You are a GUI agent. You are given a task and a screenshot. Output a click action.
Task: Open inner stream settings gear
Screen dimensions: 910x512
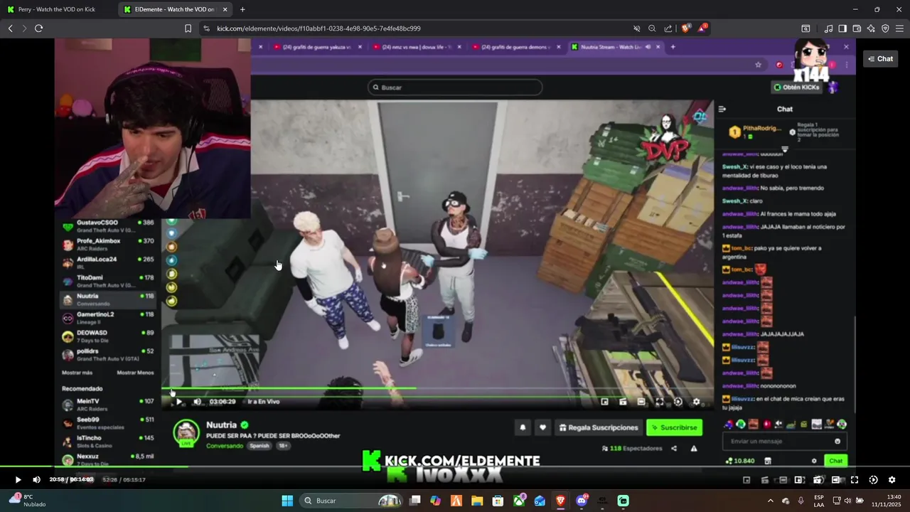[696, 402]
